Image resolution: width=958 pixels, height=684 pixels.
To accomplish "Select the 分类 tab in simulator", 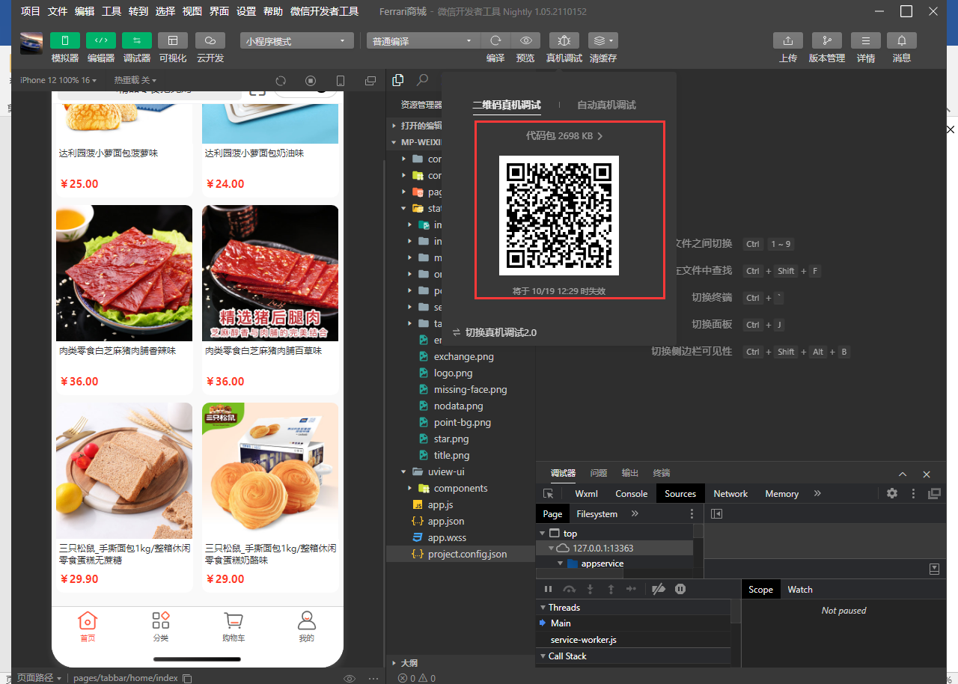I will [x=161, y=627].
